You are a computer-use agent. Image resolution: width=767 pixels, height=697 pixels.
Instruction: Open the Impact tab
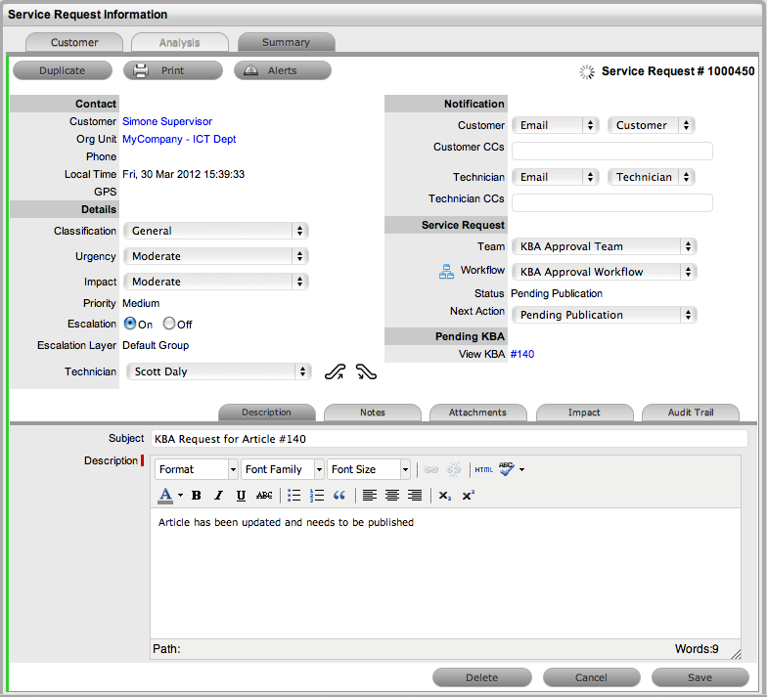click(x=585, y=413)
